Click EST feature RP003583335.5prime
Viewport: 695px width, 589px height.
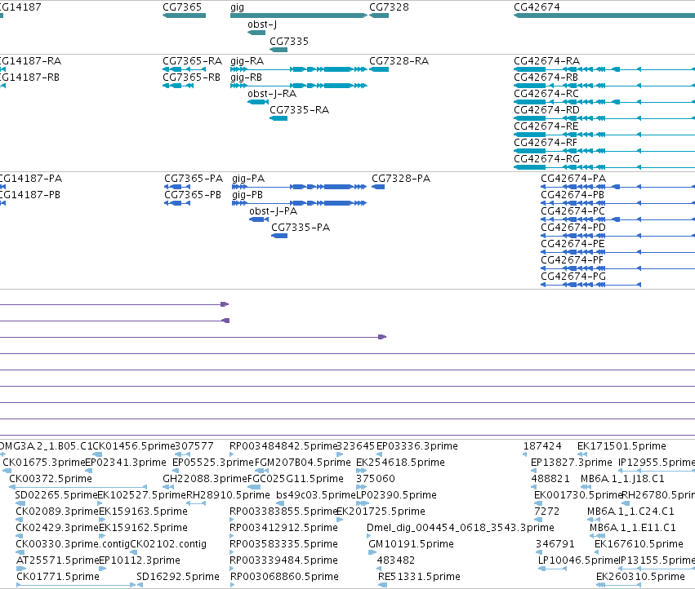(232, 552)
